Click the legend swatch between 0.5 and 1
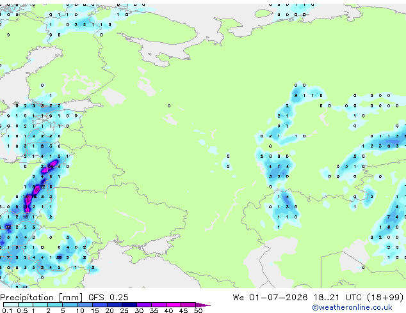Viewport: 406px width, 313px height. 26,305
